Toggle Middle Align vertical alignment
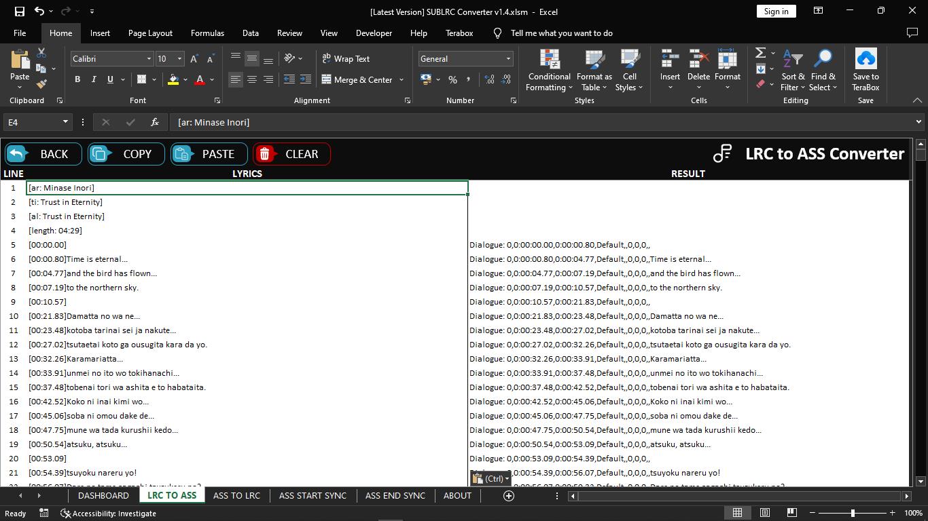Image resolution: width=928 pixels, height=521 pixels. [x=251, y=58]
